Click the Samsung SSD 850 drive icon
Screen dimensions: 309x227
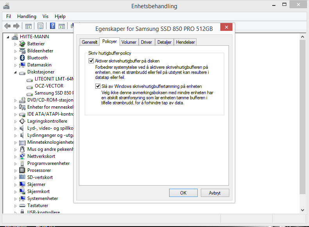coord(30,94)
